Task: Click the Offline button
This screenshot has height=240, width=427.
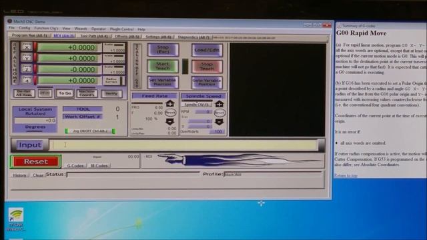Action: click(45, 93)
